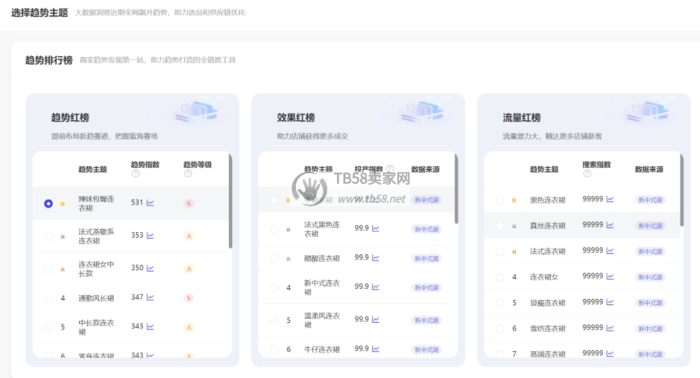Click the help icon under 搜索指数 header

click(587, 173)
